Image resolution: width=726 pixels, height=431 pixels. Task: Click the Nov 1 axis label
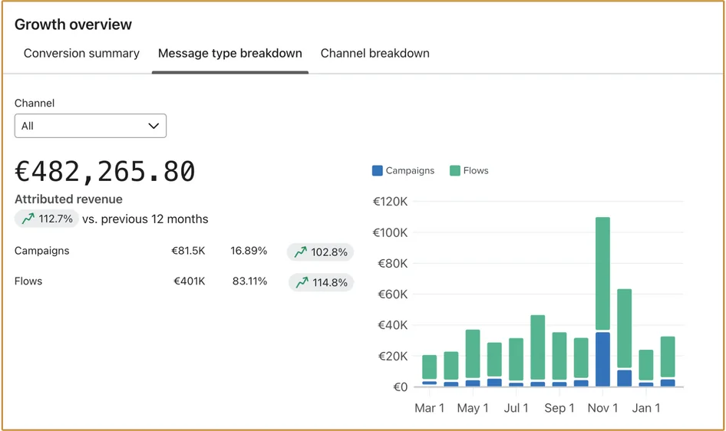602,408
